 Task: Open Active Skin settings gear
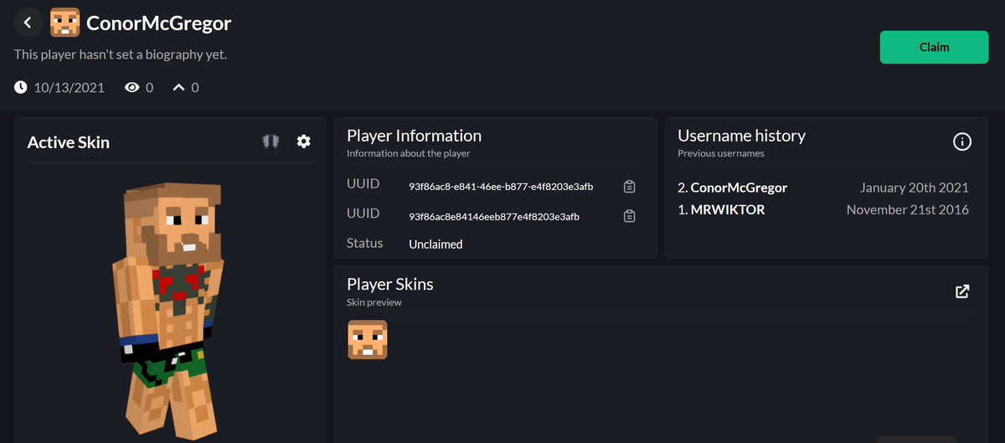point(304,142)
